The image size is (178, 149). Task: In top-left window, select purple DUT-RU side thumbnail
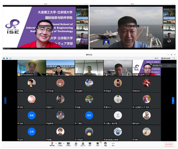82,42
